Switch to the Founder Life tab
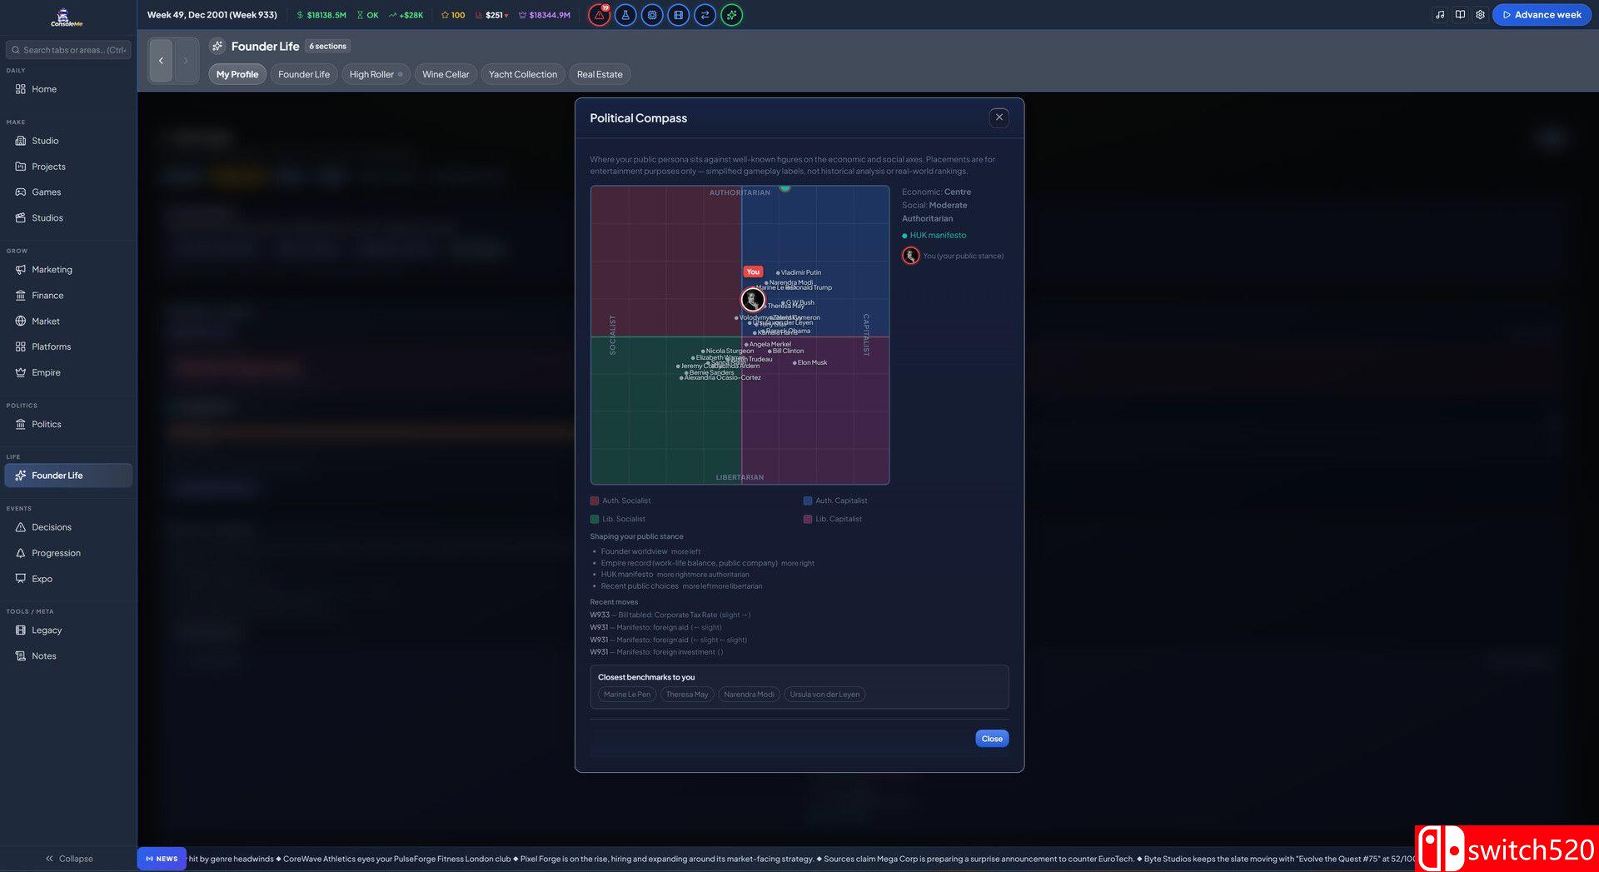This screenshot has height=872, width=1599. (304, 74)
